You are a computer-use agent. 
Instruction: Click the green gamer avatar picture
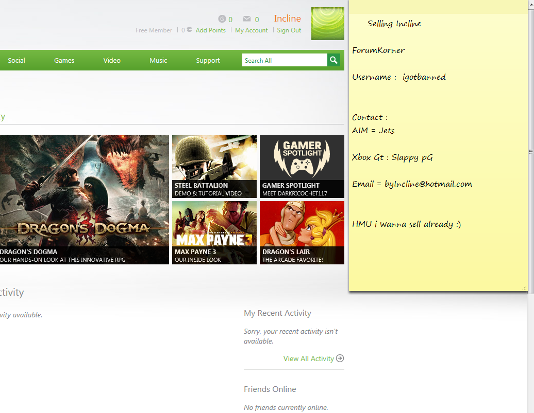pos(328,24)
